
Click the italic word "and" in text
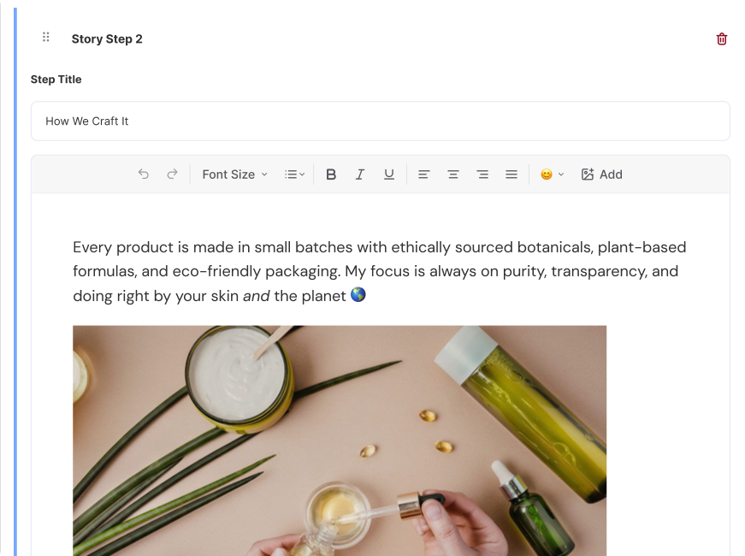pyautogui.click(x=256, y=296)
